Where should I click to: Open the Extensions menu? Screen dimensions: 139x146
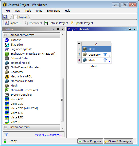click(54, 11)
